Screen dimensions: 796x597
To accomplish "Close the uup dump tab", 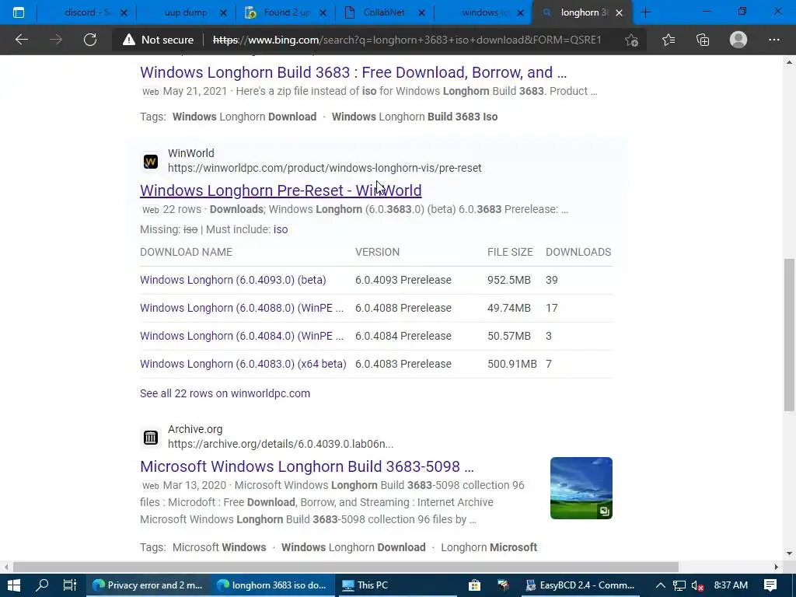I will click(223, 13).
